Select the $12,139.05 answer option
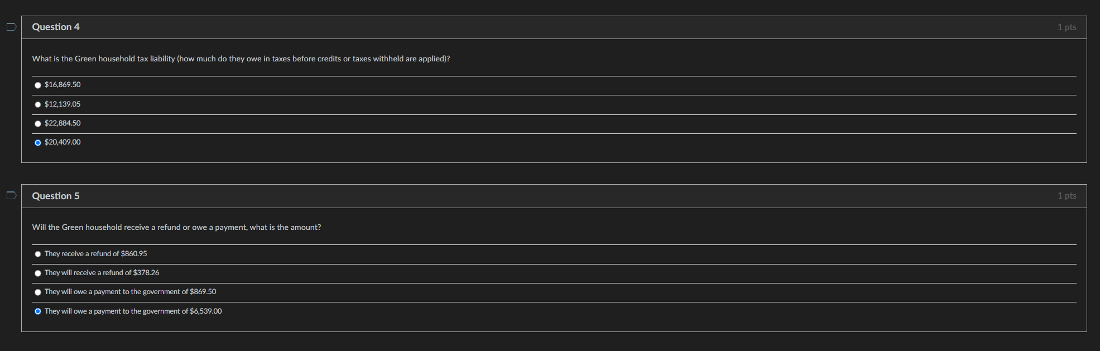The height and width of the screenshot is (351, 1100). (37, 104)
